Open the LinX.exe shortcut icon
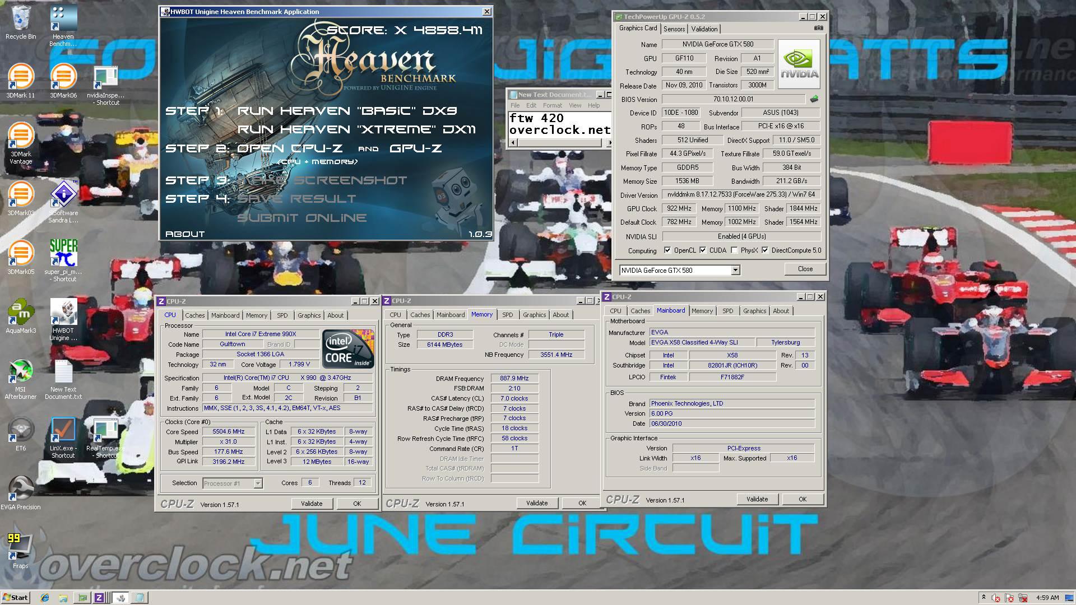The width and height of the screenshot is (1076, 605). pos(63,438)
